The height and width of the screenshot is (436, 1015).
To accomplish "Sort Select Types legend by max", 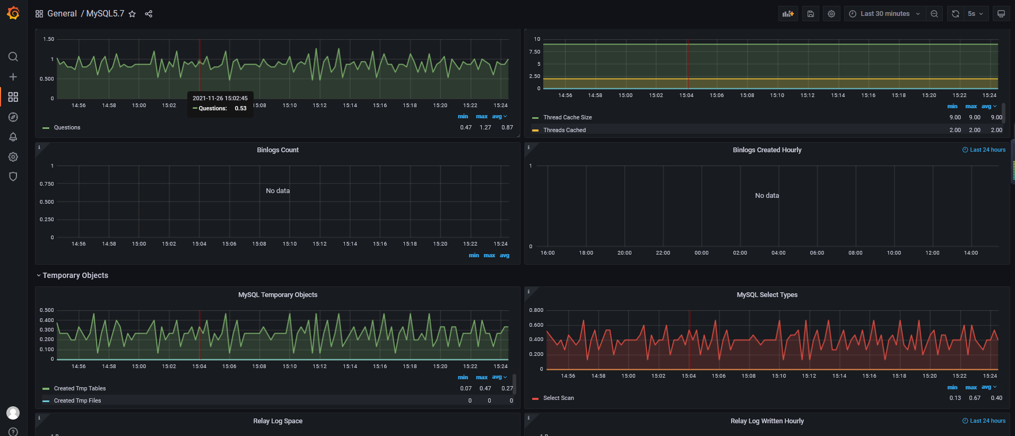I will [971, 387].
